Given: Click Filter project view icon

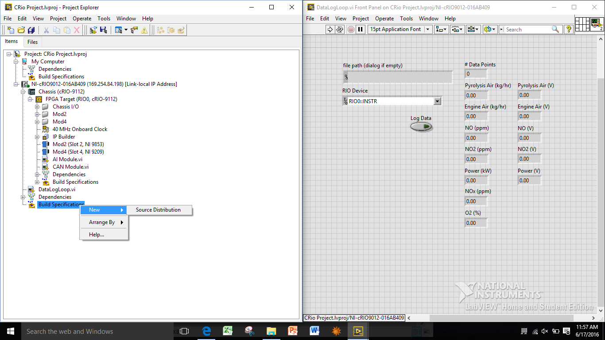Looking at the screenshot, I should point(118,30).
